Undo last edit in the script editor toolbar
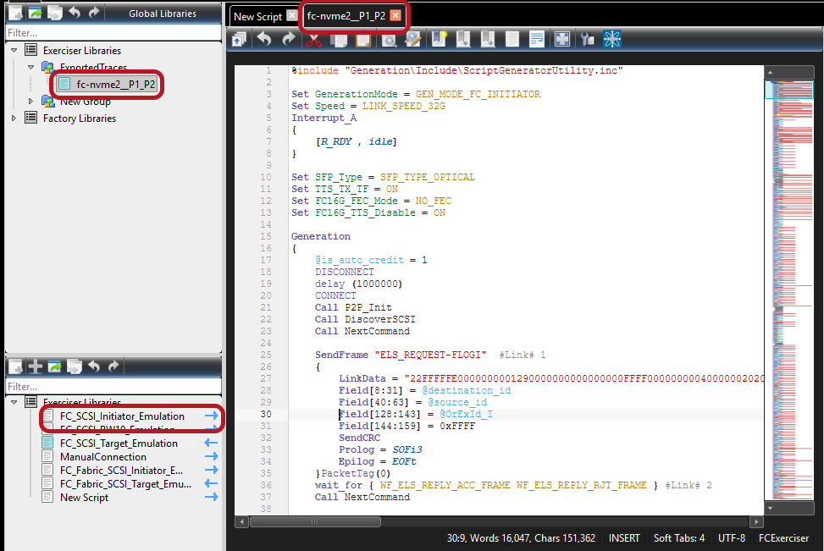Viewport: 824px width, 551px height. click(264, 40)
